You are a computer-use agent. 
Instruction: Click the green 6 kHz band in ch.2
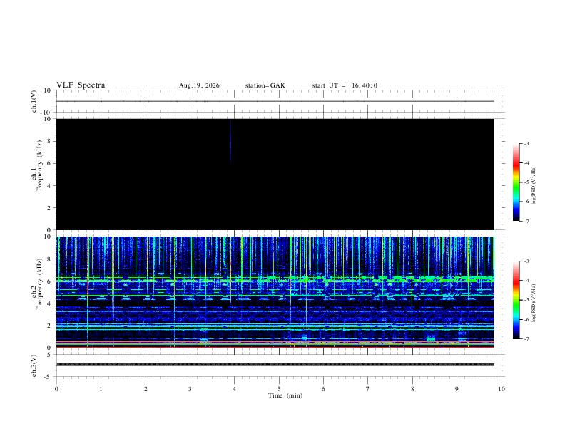pyautogui.click(x=275, y=279)
